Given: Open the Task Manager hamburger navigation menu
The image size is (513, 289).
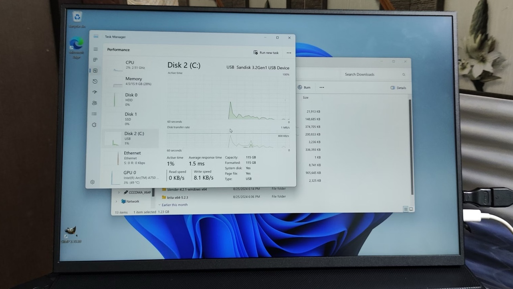Looking at the screenshot, I should (x=95, y=49).
